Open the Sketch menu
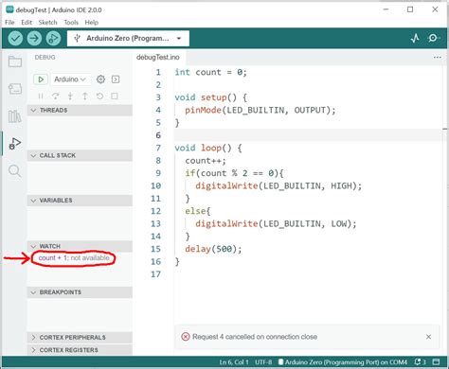Viewport: 449px width, 369px height. tap(47, 23)
